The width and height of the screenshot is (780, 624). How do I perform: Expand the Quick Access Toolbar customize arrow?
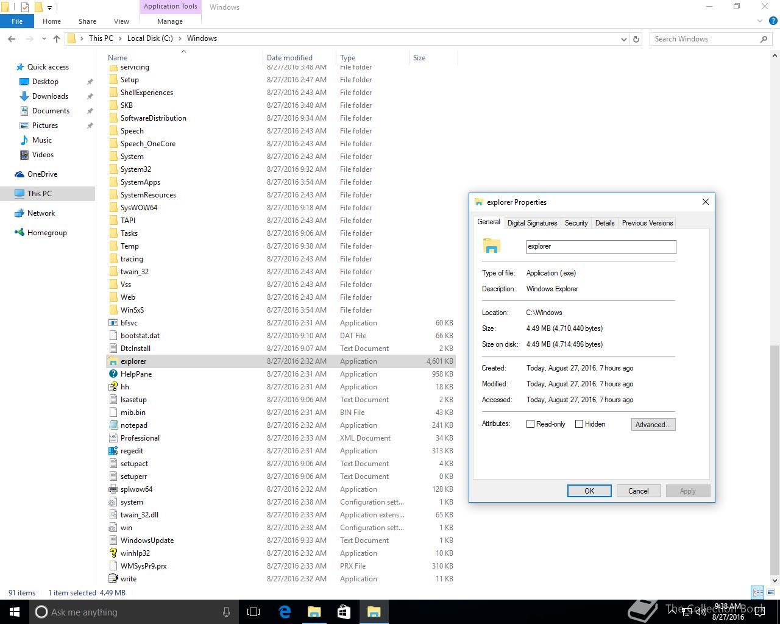[x=49, y=7]
